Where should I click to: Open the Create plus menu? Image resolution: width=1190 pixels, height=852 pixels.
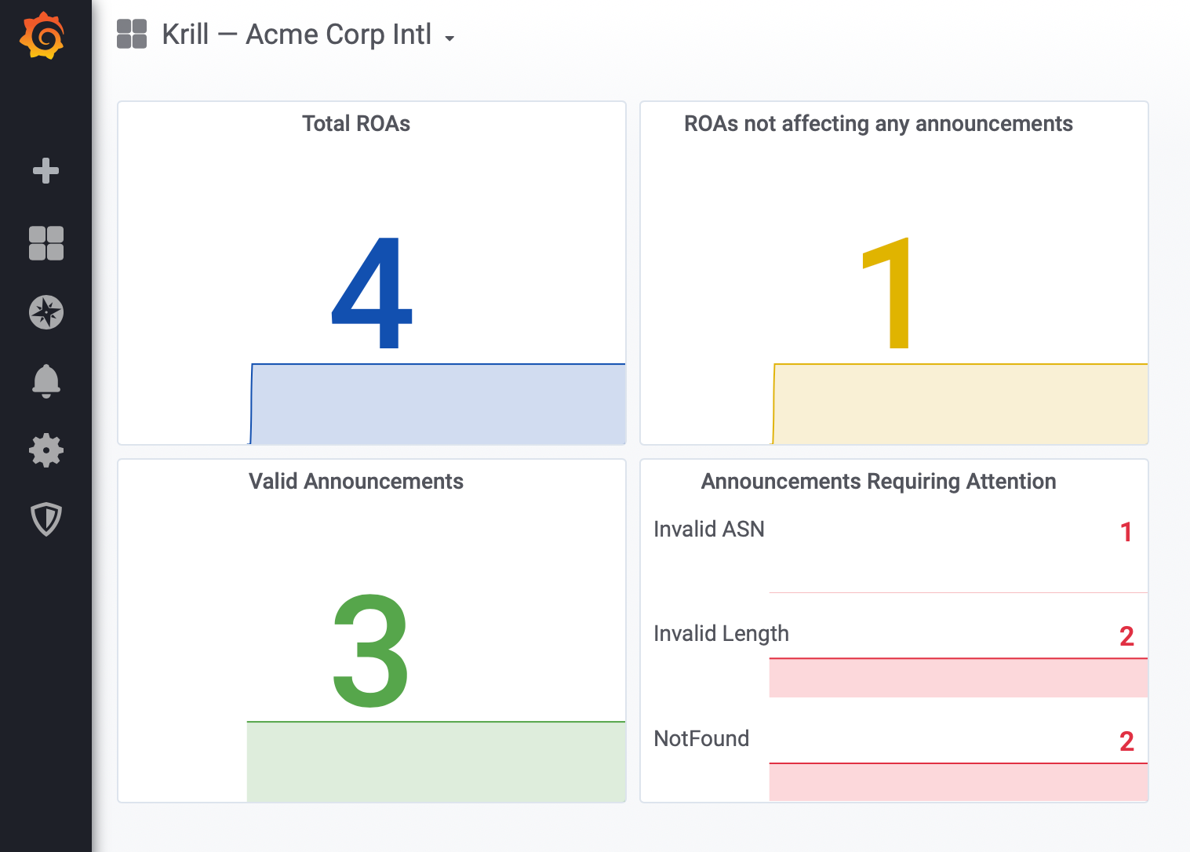point(45,170)
